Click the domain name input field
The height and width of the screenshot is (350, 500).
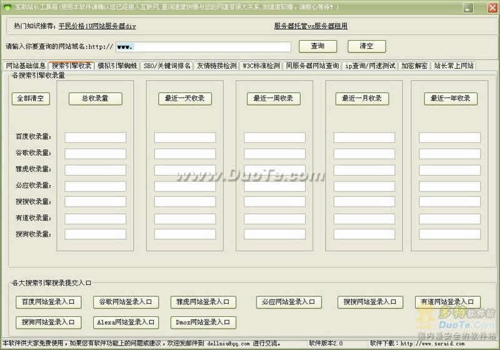coord(203,47)
